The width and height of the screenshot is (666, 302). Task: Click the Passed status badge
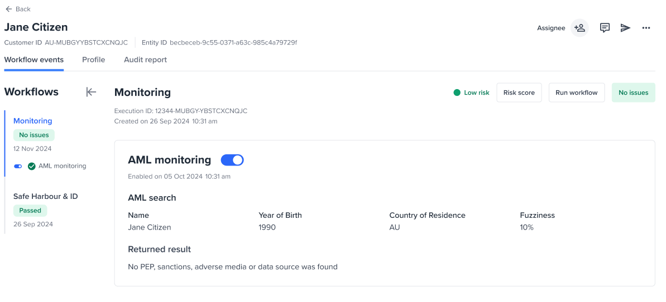click(x=30, y=211)
